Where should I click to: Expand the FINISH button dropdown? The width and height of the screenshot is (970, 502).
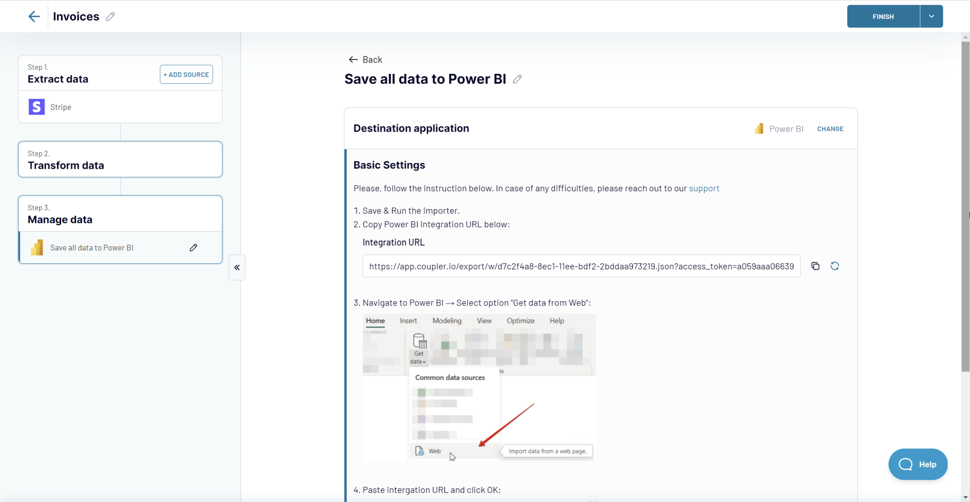tap(931, 16)
